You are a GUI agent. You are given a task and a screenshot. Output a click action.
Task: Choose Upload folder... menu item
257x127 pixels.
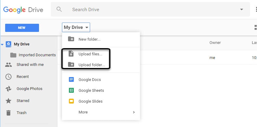point(92,65)
